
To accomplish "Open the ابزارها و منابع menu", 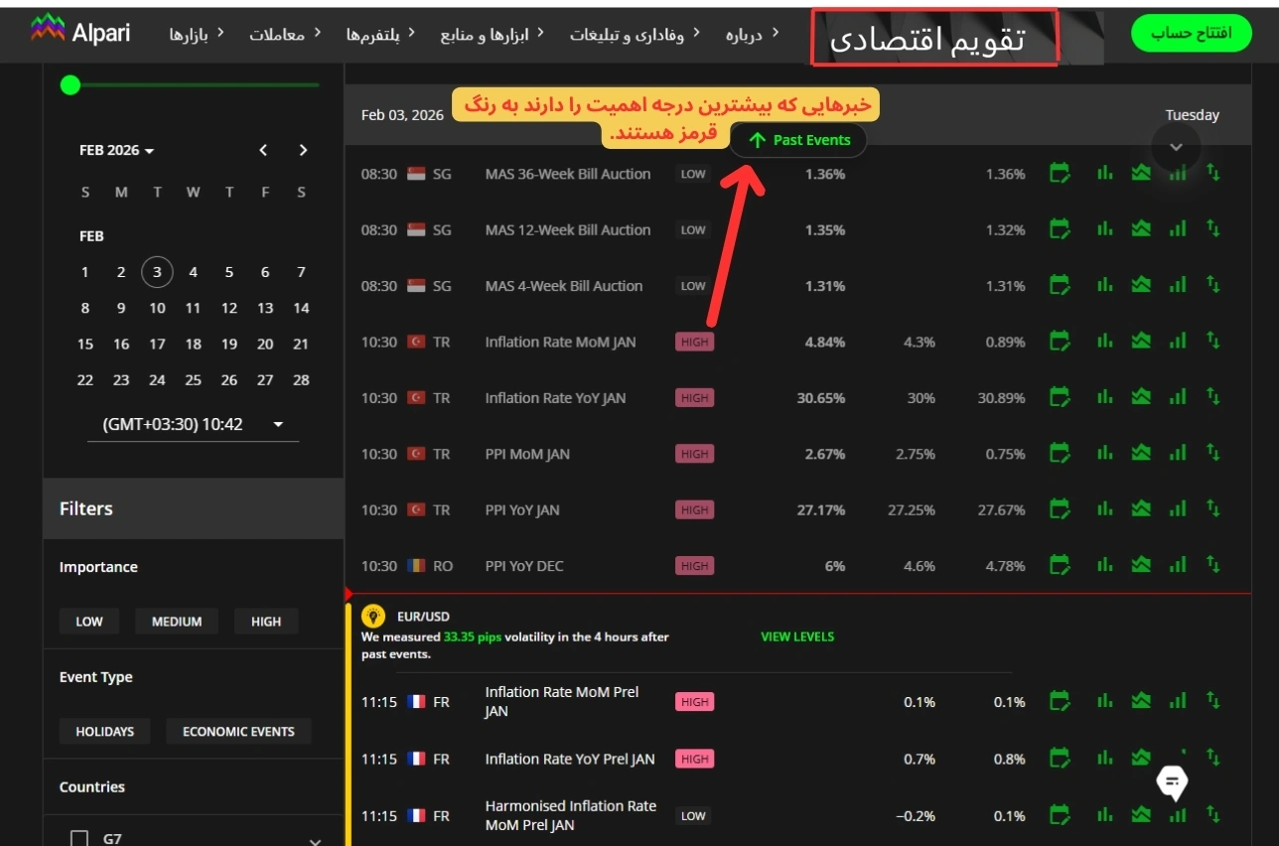I will pyautogui.click(x=492, y=34).
